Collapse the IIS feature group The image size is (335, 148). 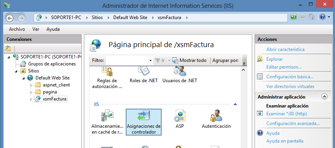coord(235,104)
